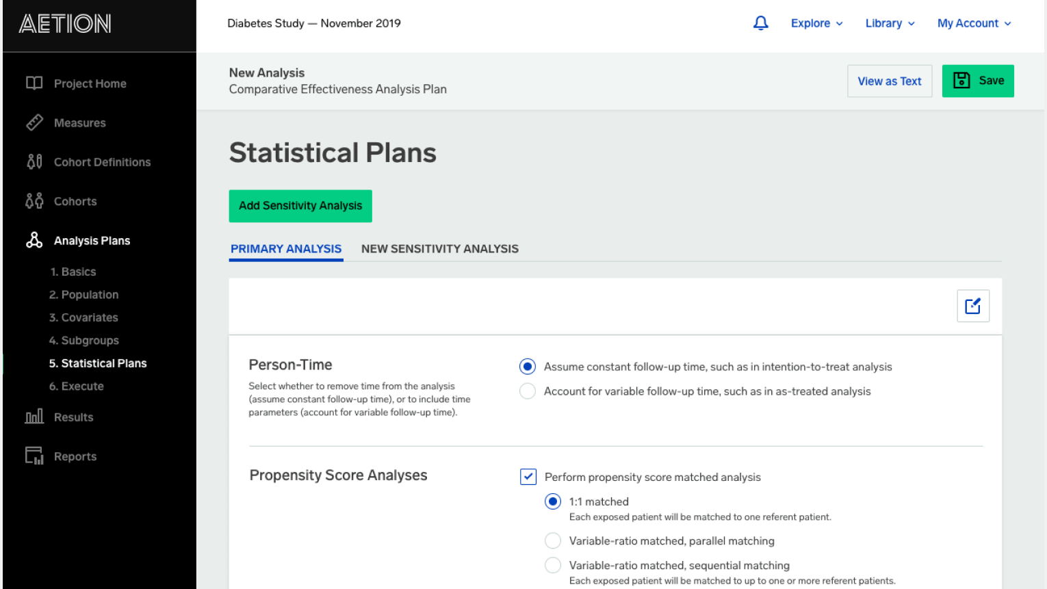1047x589 pixels.
Task: Open Cohorts in sidebar
Action: coord(75,201)
